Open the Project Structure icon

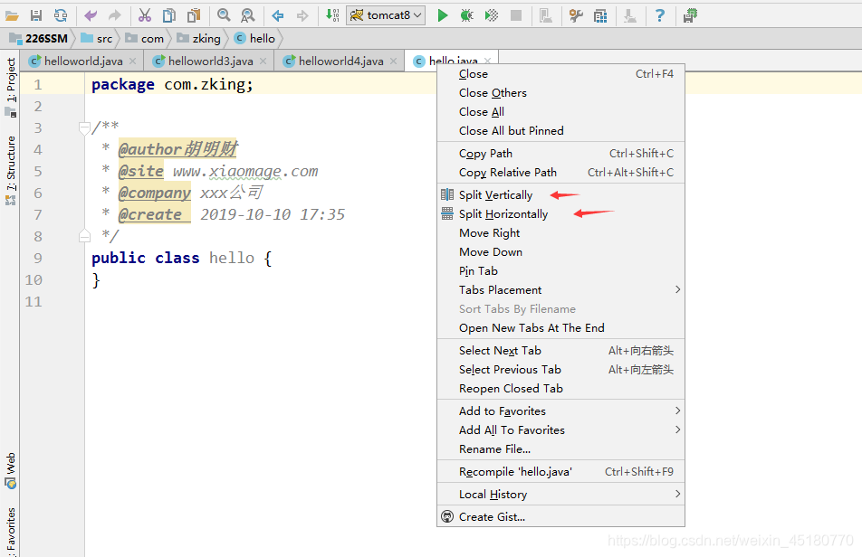point(600,15)
